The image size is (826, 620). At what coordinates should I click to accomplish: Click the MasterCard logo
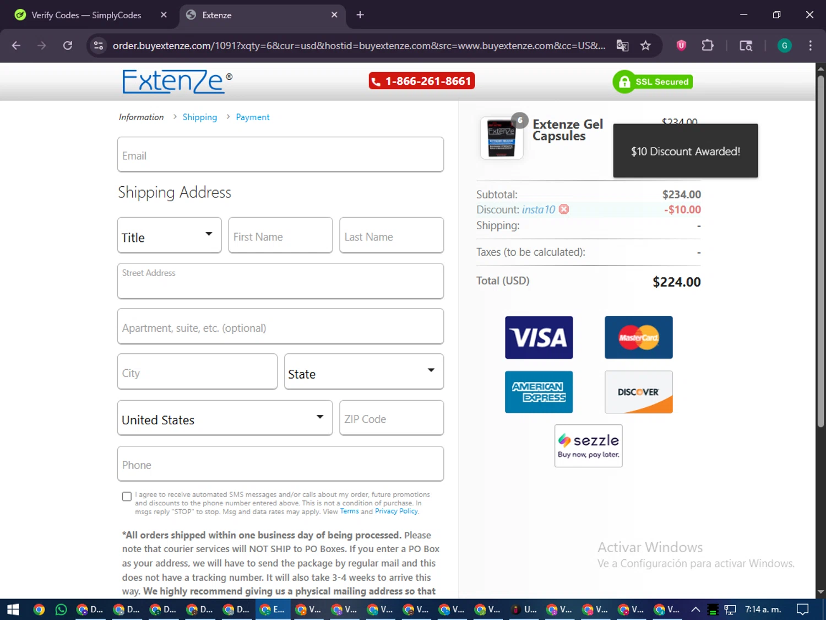[x=638, y=337]
